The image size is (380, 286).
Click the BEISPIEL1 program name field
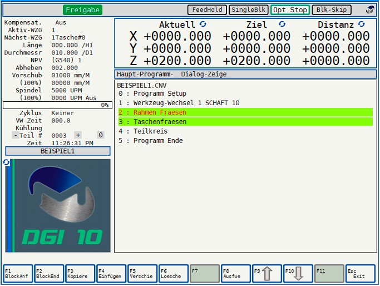pyautogui.click(x=58, y=151)
